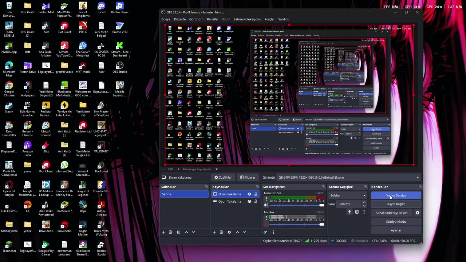
Task: Undock the Ses Karıştırıcı panel
Action: [323, 187]
